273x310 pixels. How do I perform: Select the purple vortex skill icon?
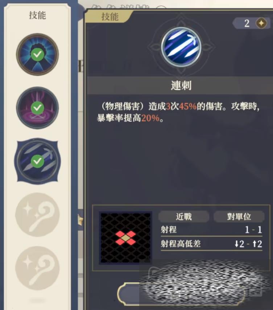[x=37, y=108]
